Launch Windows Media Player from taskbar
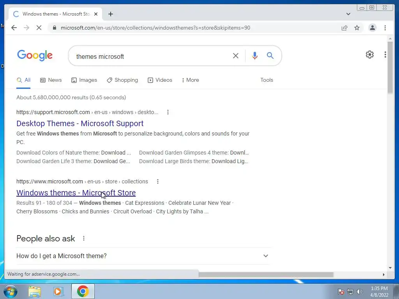 (58, 291)
